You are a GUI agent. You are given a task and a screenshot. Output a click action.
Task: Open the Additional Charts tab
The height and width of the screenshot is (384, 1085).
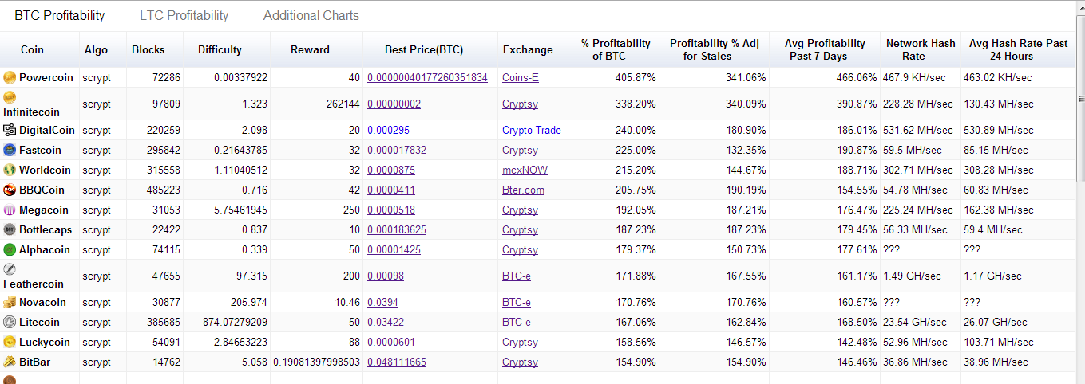point(311,15)
